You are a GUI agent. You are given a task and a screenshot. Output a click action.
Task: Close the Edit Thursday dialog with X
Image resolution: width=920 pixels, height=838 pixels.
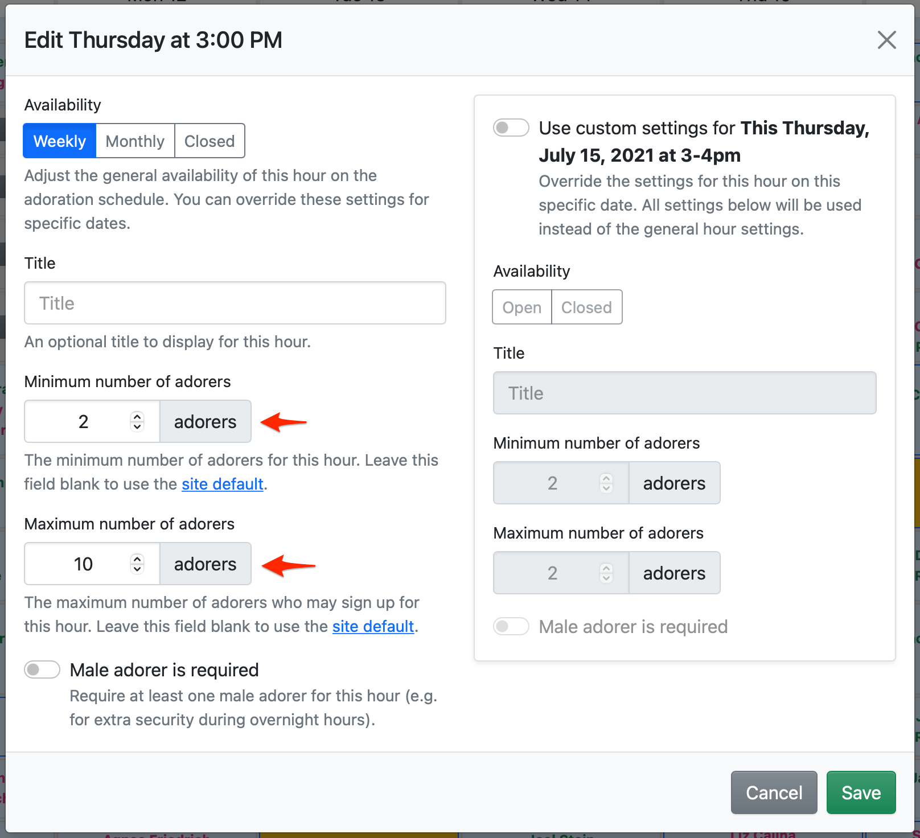886,40
